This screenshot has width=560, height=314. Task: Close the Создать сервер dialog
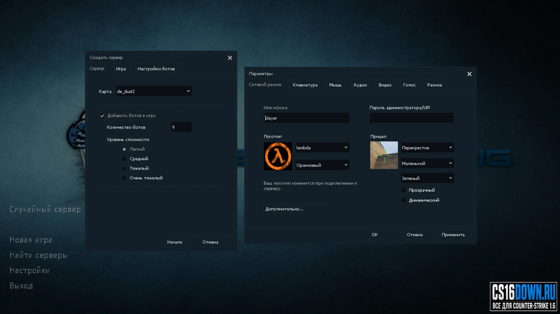pyautogui.click(x=230, y=58)
